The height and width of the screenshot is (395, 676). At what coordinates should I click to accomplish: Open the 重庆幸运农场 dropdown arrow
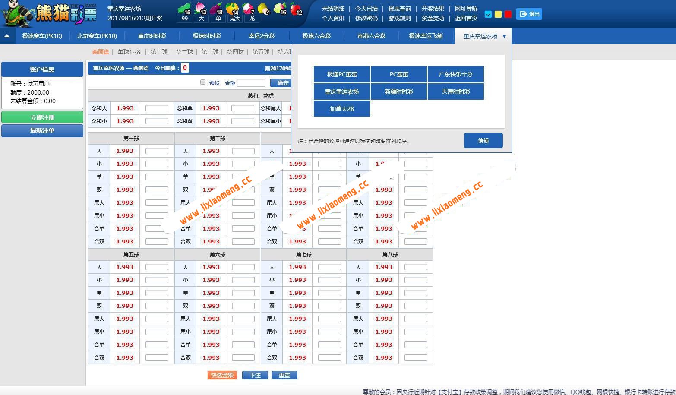point(505,36)
